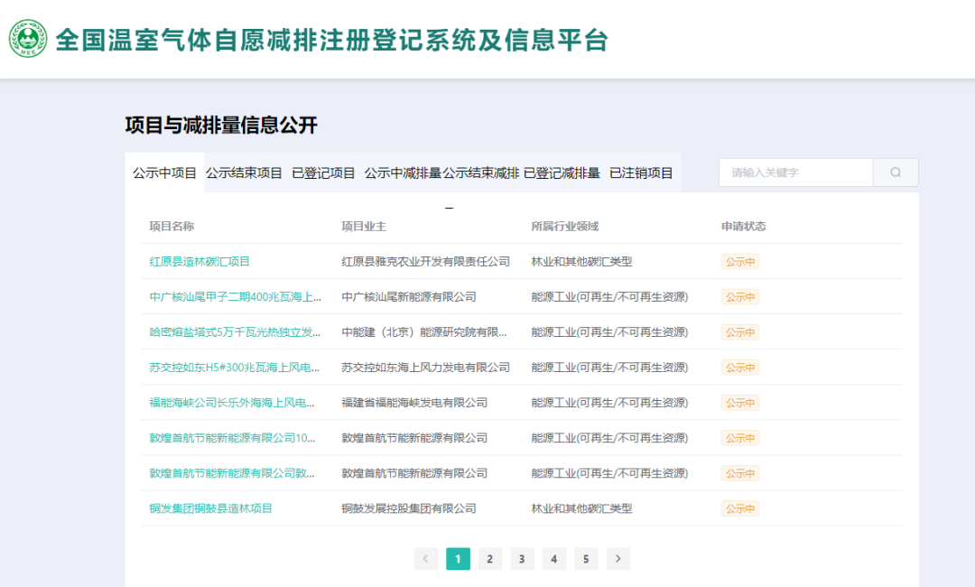Click the MEE logo icon in header
975x587 pixels.
point(28,39)
